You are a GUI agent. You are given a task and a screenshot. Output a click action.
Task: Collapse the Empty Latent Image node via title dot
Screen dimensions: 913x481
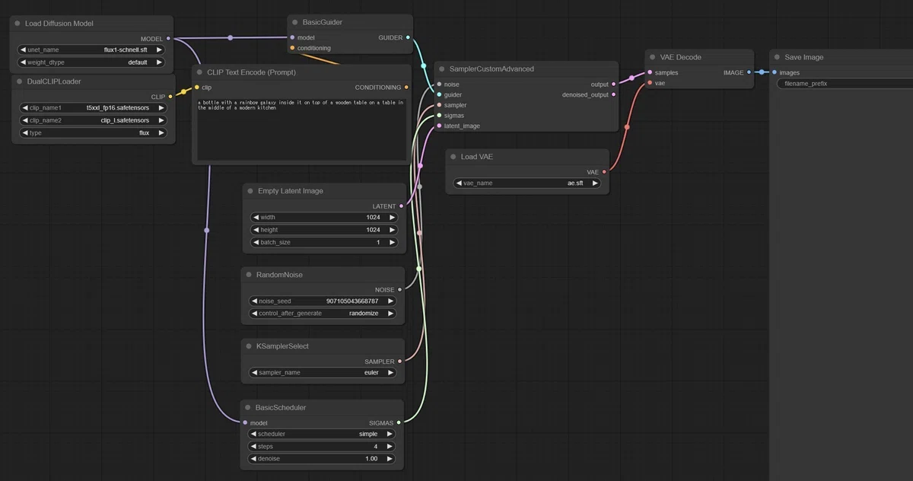(x=250, y=191)
